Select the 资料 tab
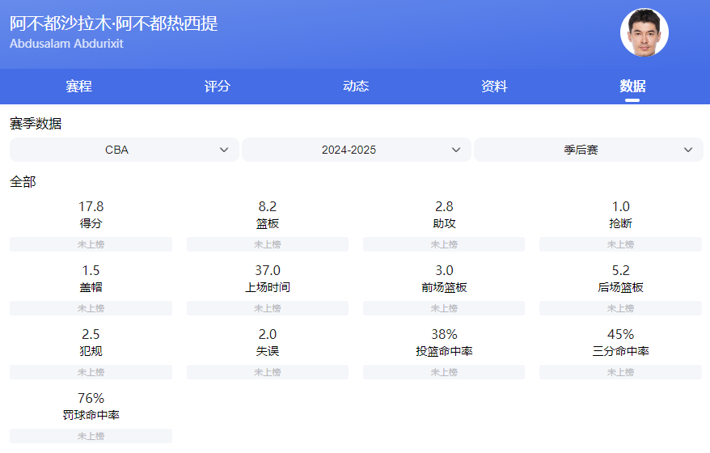This screenshot has width=710, height=453. click(494, 86)
